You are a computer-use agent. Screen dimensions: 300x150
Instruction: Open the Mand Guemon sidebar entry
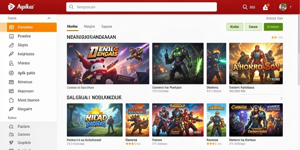coord(28,100)
